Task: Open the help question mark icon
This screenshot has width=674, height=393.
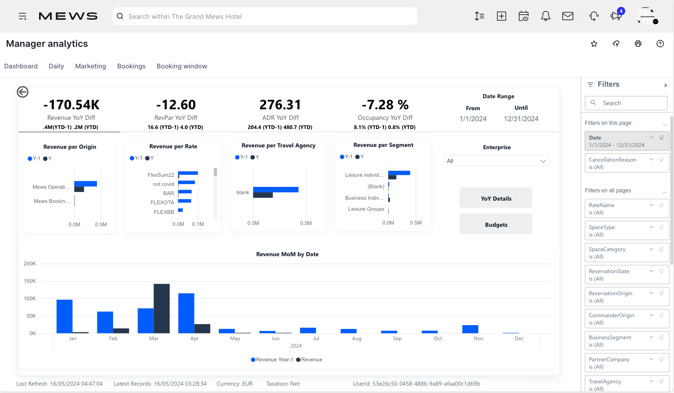Action: (660, 44)
